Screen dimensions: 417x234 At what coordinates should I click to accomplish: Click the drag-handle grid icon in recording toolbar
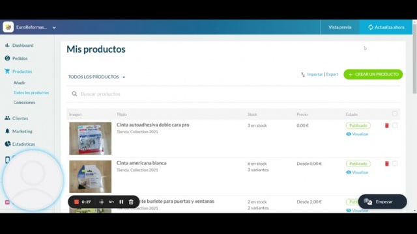102,202
